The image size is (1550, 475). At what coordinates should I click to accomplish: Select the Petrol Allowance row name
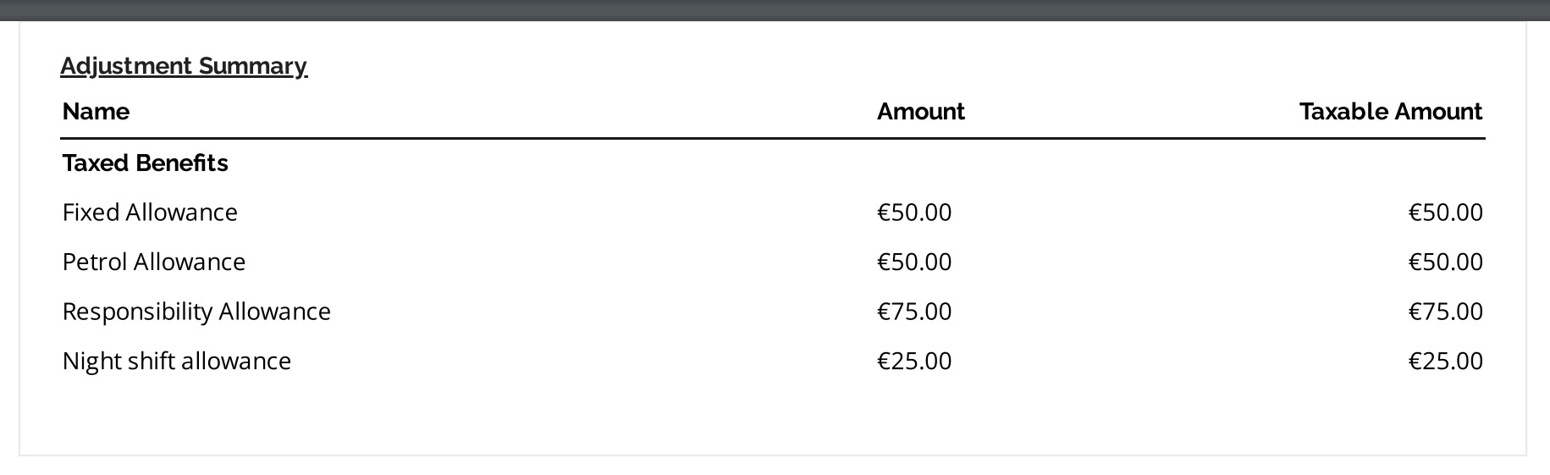(153, 262)
